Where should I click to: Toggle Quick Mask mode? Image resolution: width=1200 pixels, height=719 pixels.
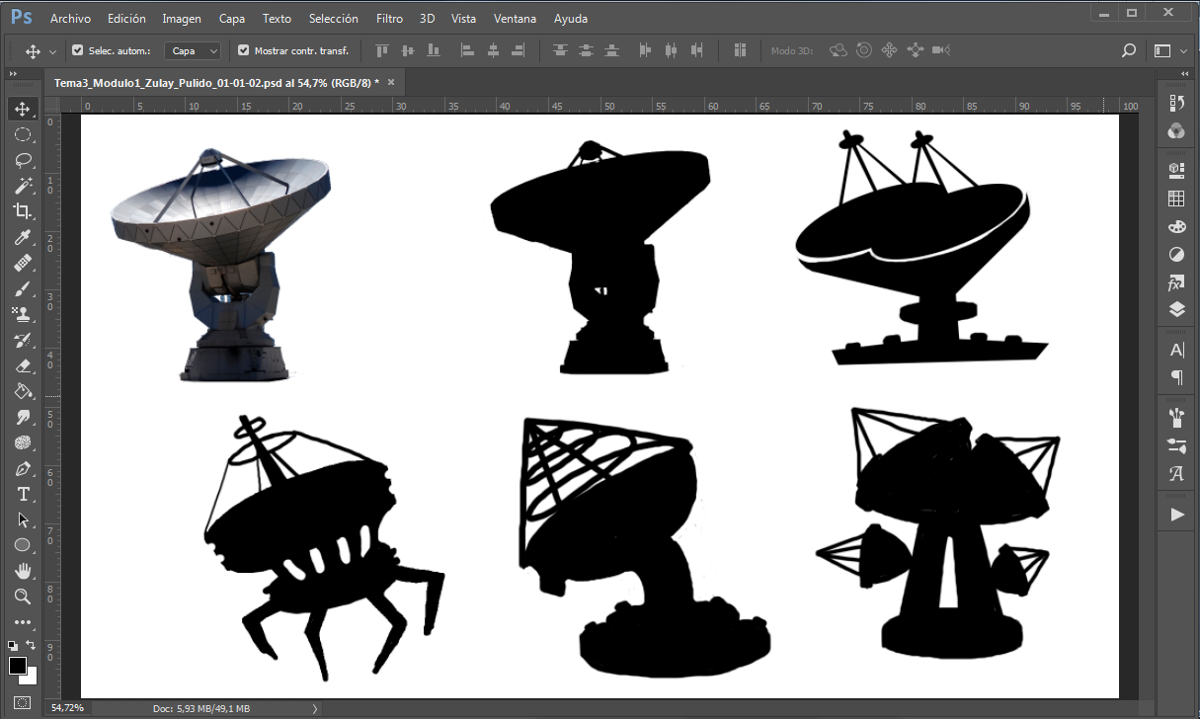click(x=23, y=702)
